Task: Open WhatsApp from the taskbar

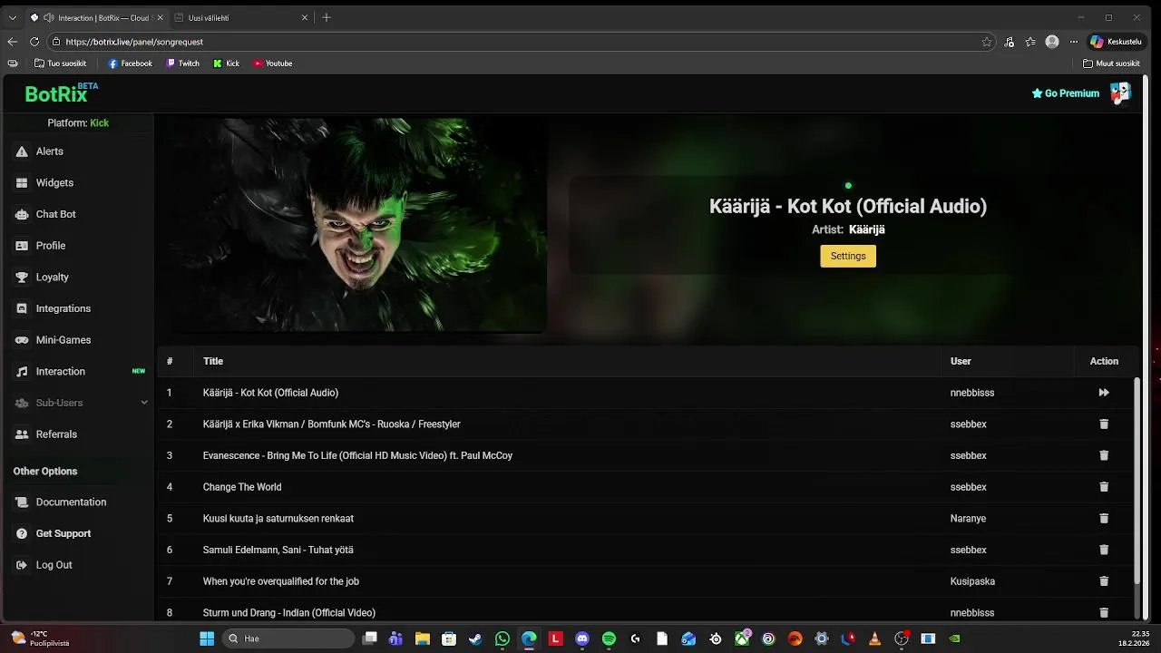Action: (x=502, y=638)
